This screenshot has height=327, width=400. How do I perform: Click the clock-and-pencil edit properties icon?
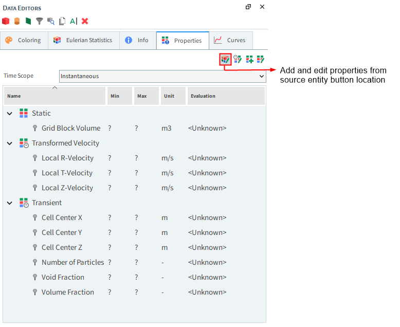[x=238, y=59]
